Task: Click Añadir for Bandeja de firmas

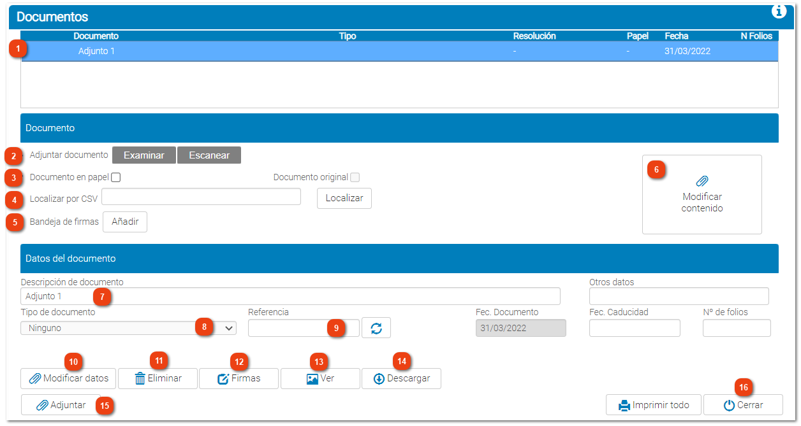Action: coord(125,222)
